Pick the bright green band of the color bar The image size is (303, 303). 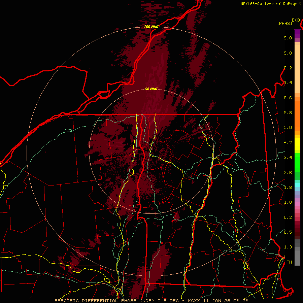point(297,162)
